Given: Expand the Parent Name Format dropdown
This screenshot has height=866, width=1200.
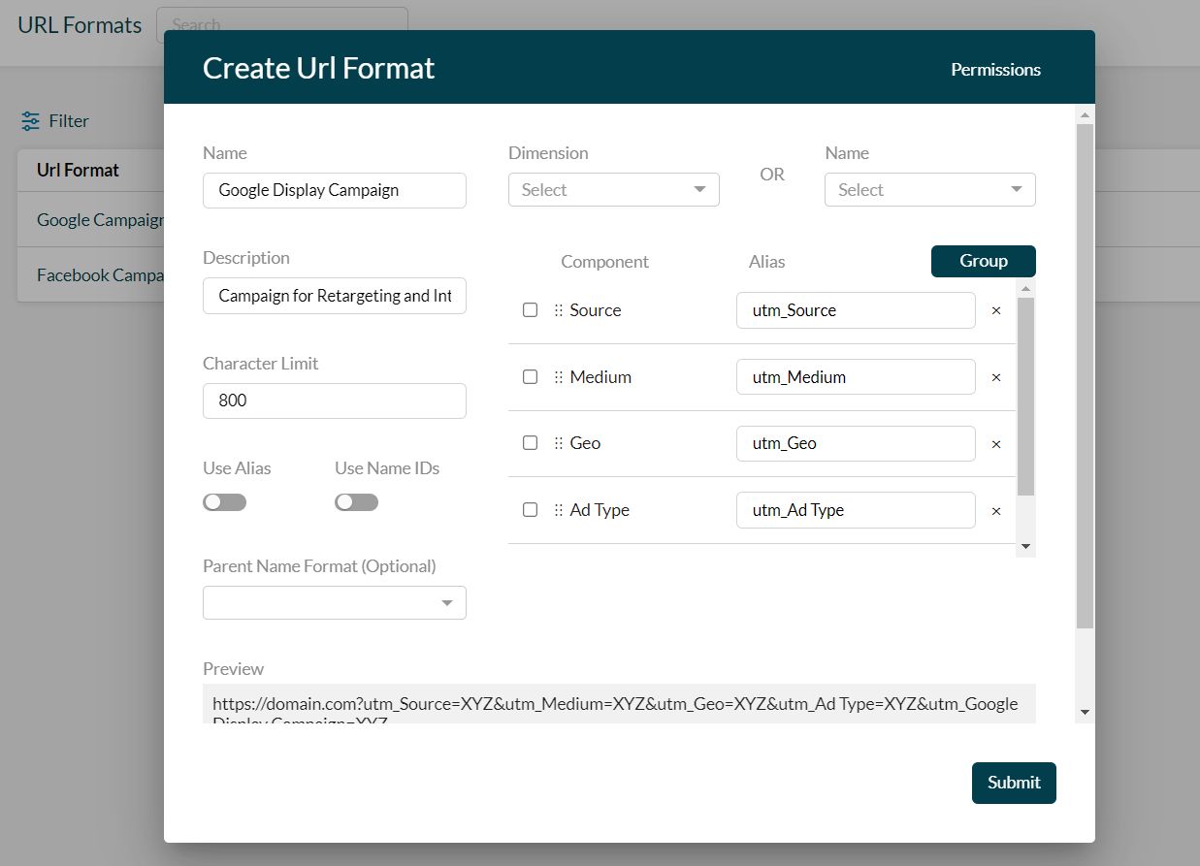Looking at the screenshot, I should tap(334, 602).
